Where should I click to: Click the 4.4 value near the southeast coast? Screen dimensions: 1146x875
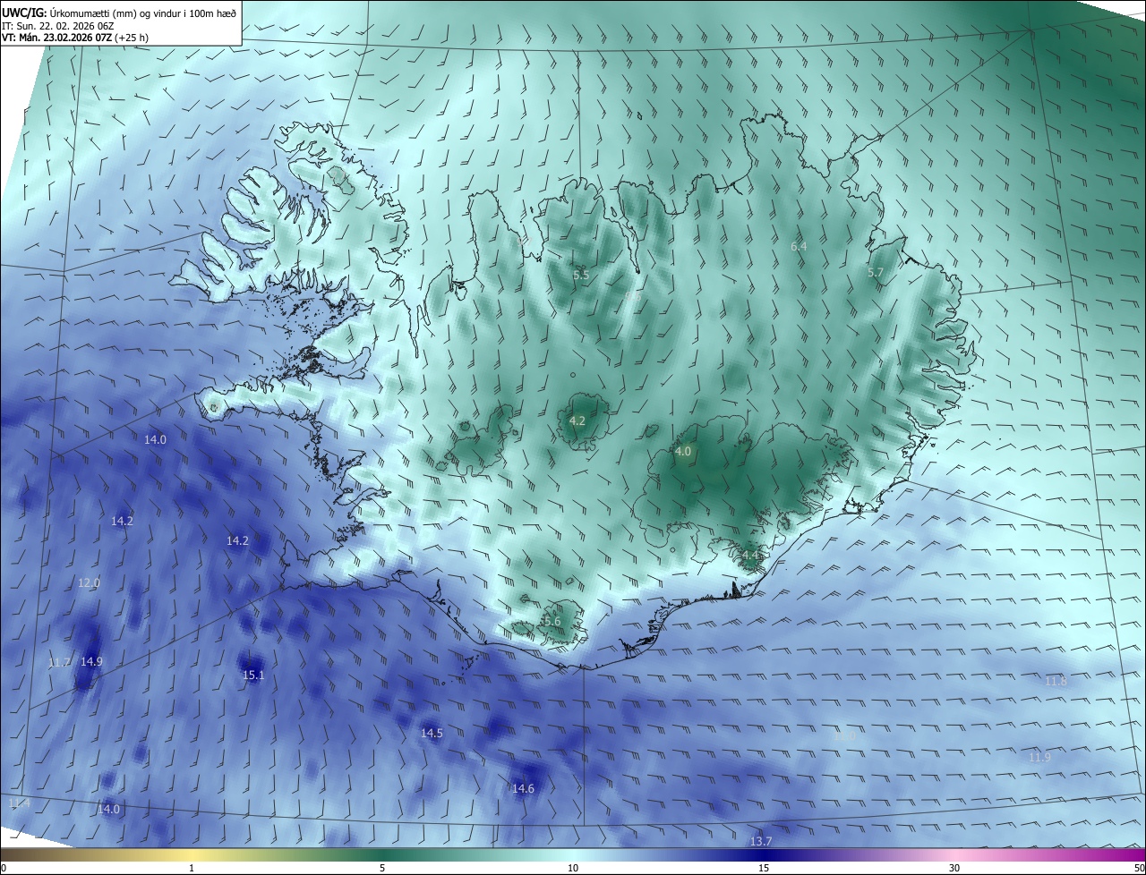[x=750, y=556]
